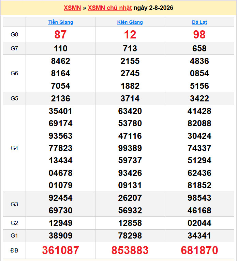This screenshot has height=261, width=237.
Task: Select G6 number 8164
Action: click(61, 74)
